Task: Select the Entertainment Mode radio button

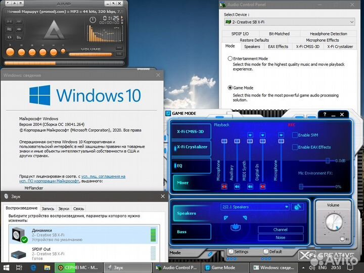Action: pos(230,59)
